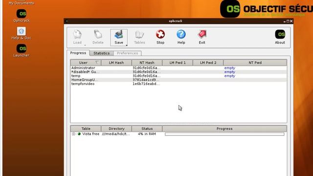Click the 4% in RAM status cell
Screen dimensions: 313x176
coord(147,134)
